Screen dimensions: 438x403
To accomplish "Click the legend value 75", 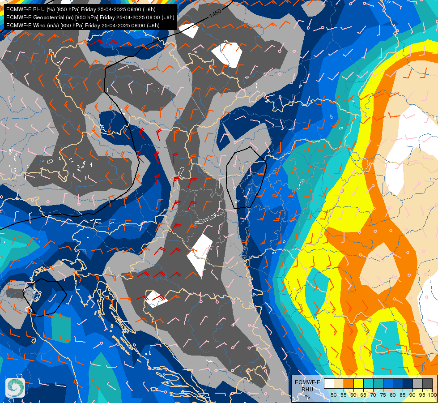I will [x=383, y=395].
